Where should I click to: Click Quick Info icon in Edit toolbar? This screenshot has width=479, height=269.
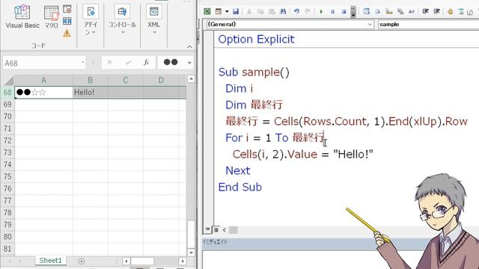tap(389, 12)
